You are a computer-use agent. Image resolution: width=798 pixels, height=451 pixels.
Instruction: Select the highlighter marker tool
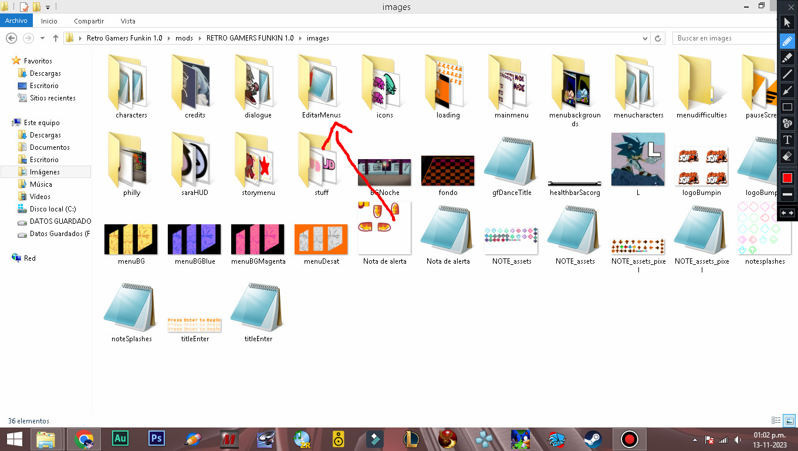[x=787, y=57]
